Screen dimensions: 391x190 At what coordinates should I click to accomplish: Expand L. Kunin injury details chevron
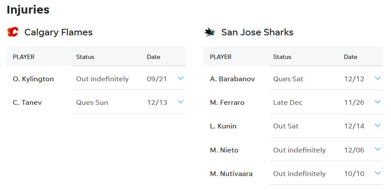click(x=378, y=125)
